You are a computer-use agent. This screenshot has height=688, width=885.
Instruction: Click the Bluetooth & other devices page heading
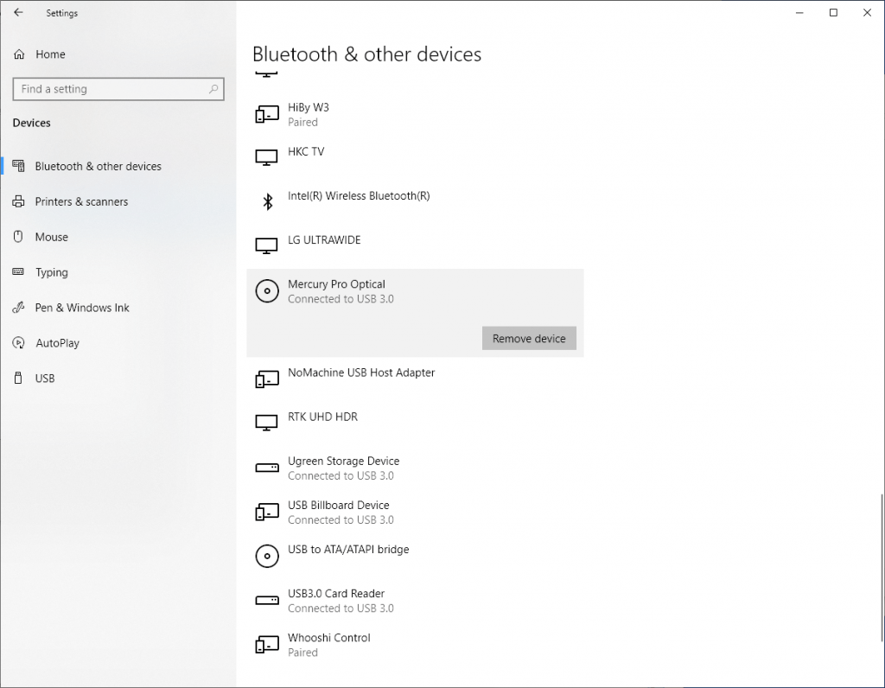(366, 54)
